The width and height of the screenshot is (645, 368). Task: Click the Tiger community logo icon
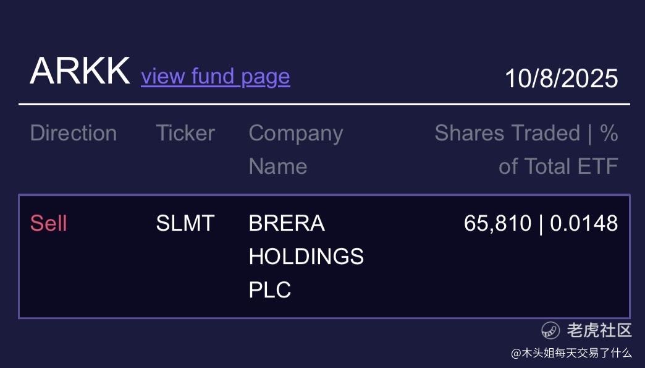tap(550, 330)
